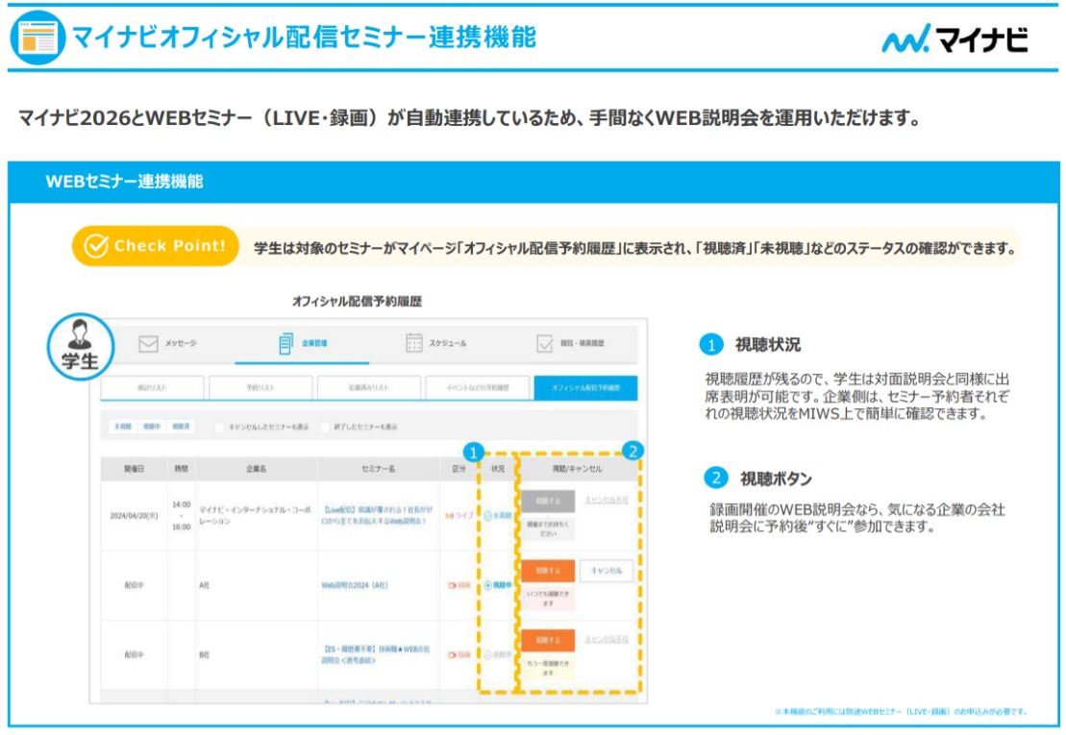This screenshot has width=1066, height=735.
Task: Filter the list by the 視聴中 chip
Action: click(152, 427)
